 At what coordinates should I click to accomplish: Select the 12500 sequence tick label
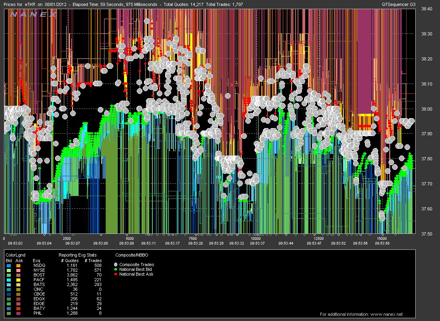319,239
